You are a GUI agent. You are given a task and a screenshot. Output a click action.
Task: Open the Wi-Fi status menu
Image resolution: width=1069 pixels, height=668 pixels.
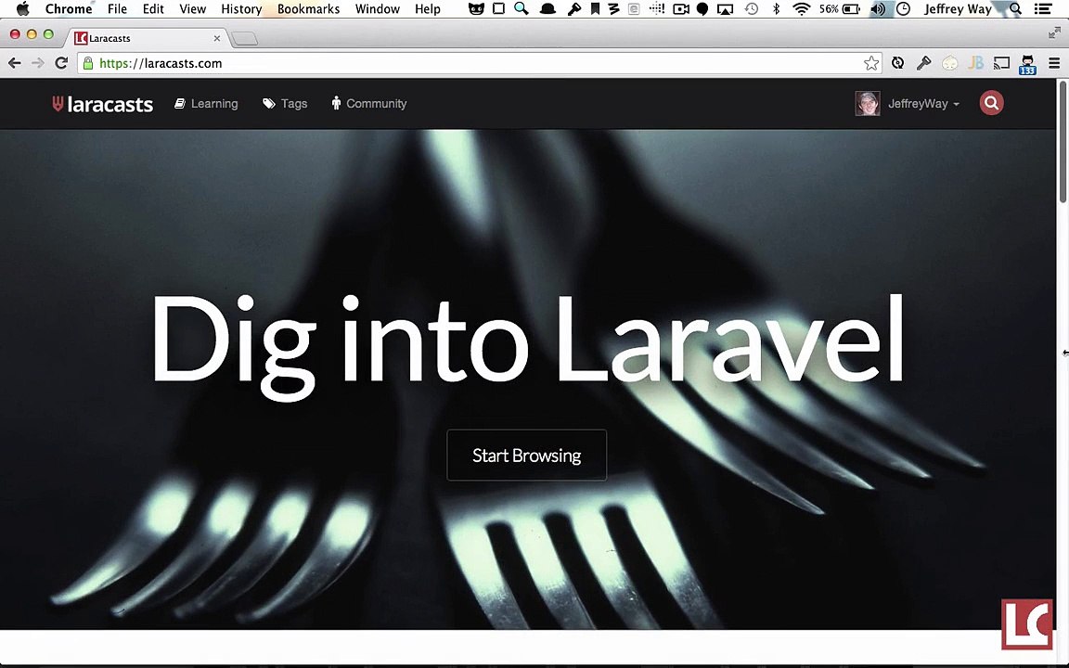(x=802, y=9)
